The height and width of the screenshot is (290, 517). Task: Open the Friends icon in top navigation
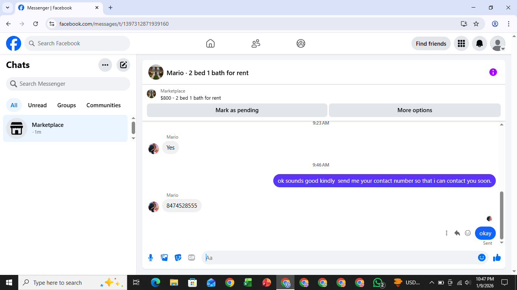point(256,43)
